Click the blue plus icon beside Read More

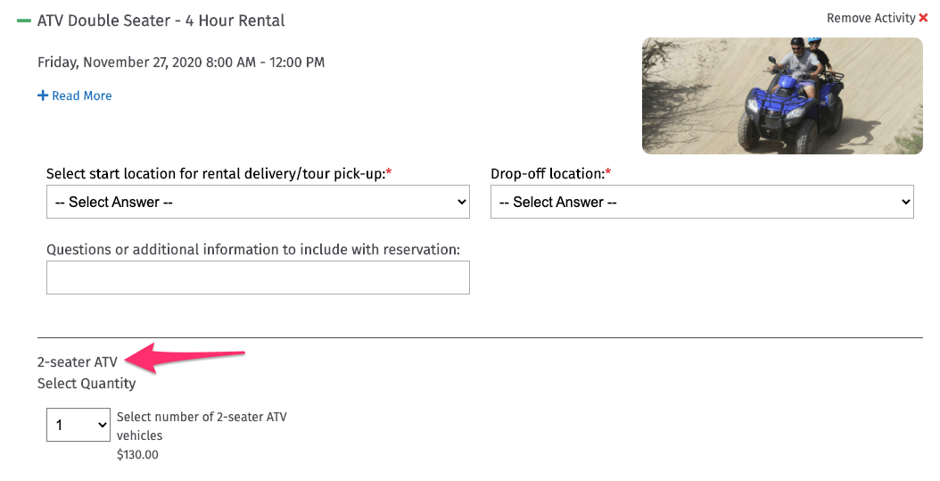(x=43, y=95)
